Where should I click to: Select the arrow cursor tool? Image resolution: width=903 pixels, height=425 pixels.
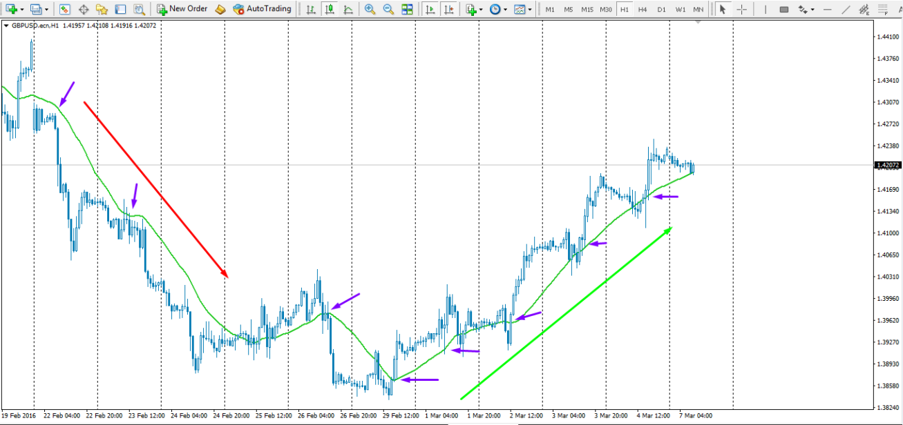click(x=723, y=9)
